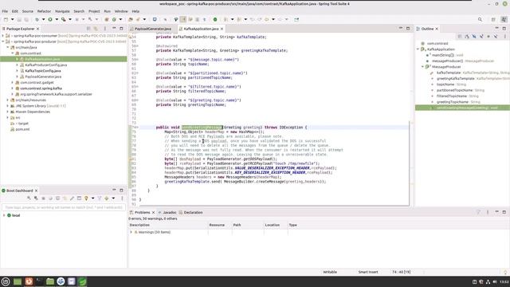Open the Navigate menu
This screenshot has width=510, height=287.
(x=62, y=11)
